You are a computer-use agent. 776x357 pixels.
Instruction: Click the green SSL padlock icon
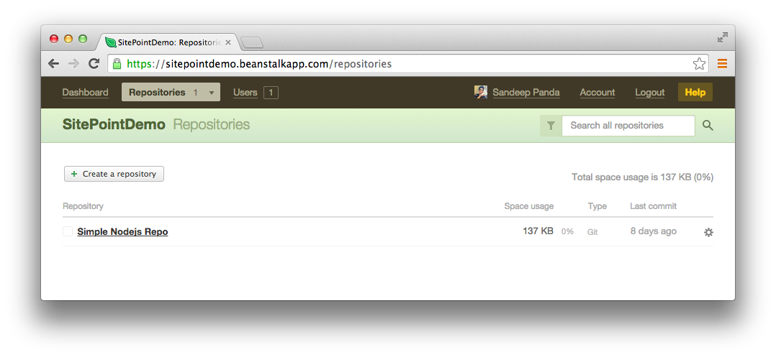(117, 64)
